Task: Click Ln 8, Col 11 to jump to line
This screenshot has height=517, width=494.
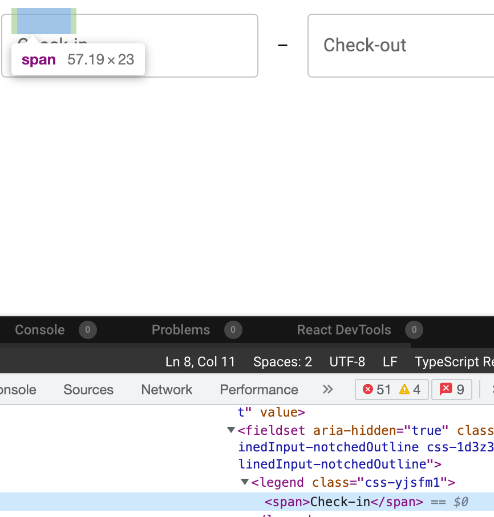Action: (201, 361)
